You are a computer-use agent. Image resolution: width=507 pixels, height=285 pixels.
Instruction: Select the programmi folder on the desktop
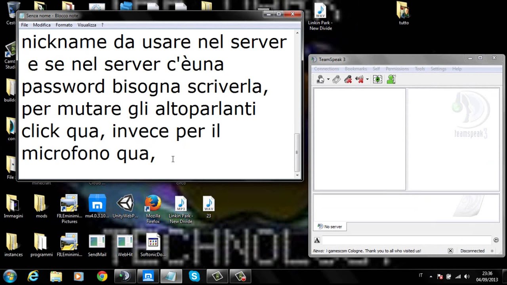[x=41, y=245]
